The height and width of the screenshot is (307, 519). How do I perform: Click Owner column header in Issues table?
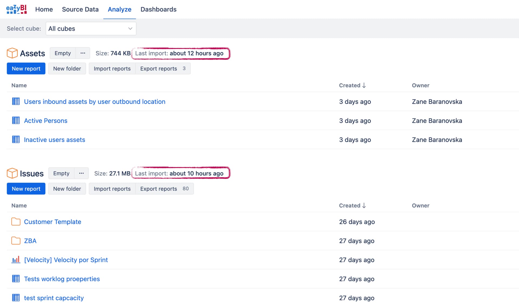tap(421, 205)
